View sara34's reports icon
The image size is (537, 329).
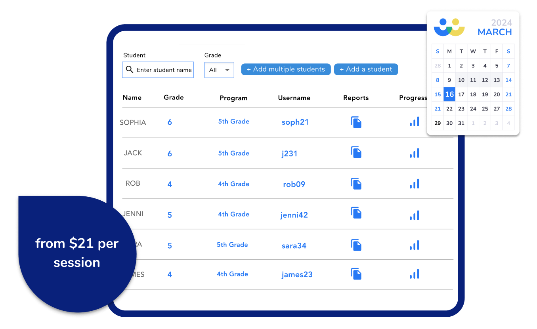[x=356, y=245]
